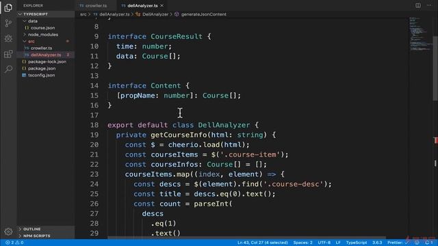Open the Run and Debug view
Viewport: 438px width, 246px height.
point(8,38)
